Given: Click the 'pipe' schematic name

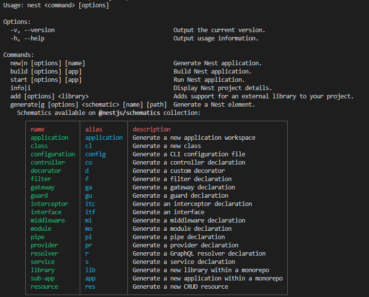Looking at the screenshot, I should click(x=37, y=237).
